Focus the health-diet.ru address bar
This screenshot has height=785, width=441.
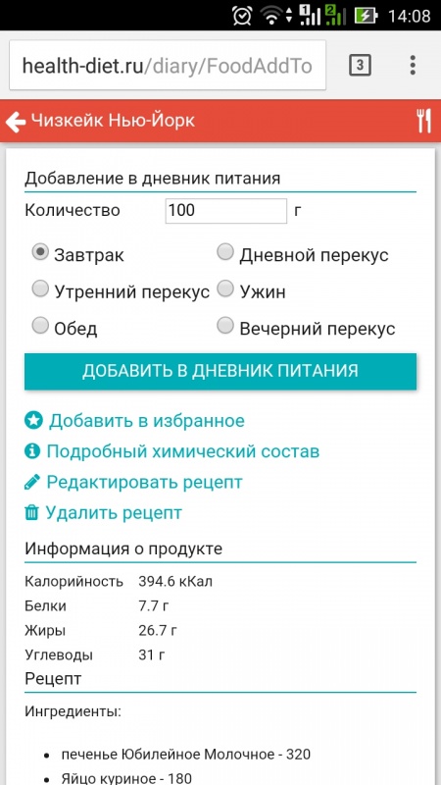tap(168, 66)
